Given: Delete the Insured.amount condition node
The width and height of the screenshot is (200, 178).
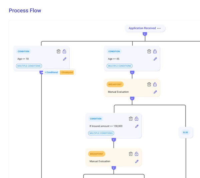Looking at the screenshot, I should (x=131, y=119).
